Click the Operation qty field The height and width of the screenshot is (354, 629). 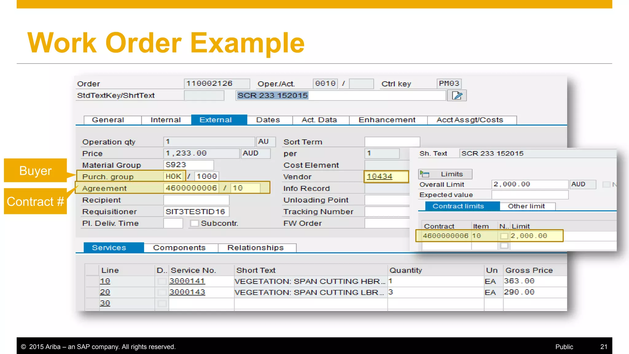pos(209,142)
